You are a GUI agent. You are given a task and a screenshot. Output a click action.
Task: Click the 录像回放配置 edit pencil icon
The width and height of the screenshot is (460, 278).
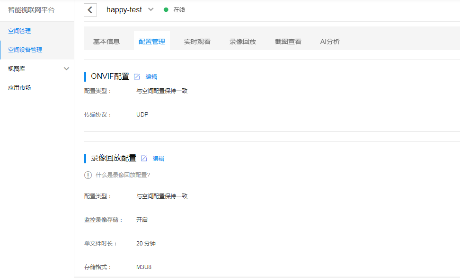tap(144, 158)
